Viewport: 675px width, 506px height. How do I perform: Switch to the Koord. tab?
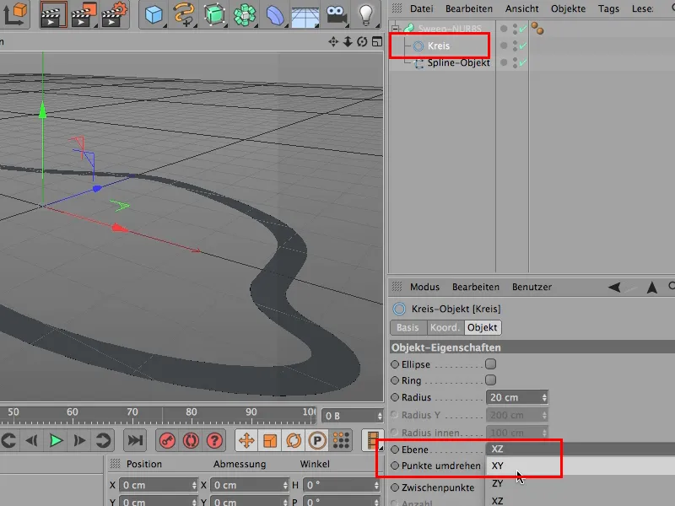click(x=445, y=327)
